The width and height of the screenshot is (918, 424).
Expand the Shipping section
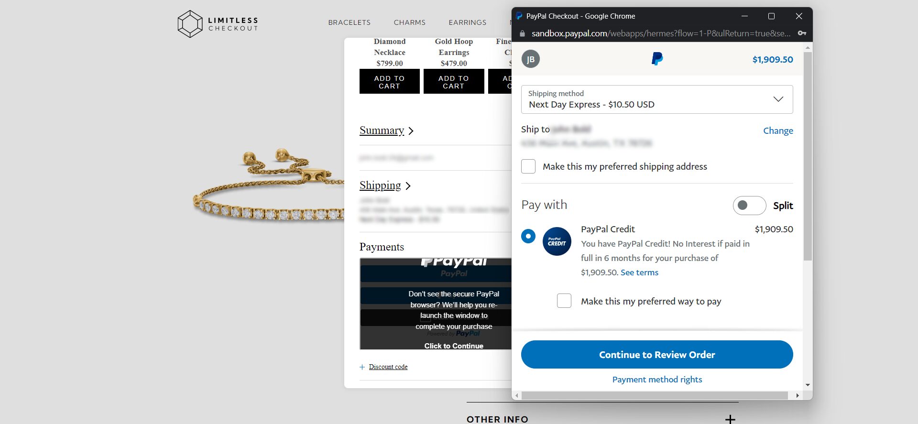[x=385, y=185]
